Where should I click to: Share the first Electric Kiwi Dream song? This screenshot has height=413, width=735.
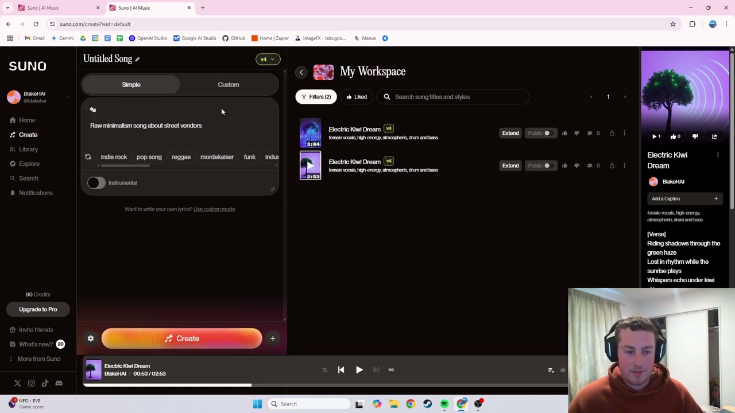click(612, 133)
